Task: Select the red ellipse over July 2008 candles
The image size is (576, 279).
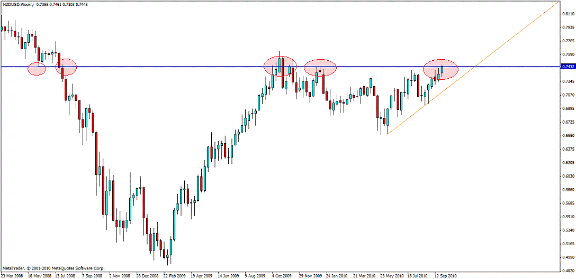Action: tap(66, 67)
